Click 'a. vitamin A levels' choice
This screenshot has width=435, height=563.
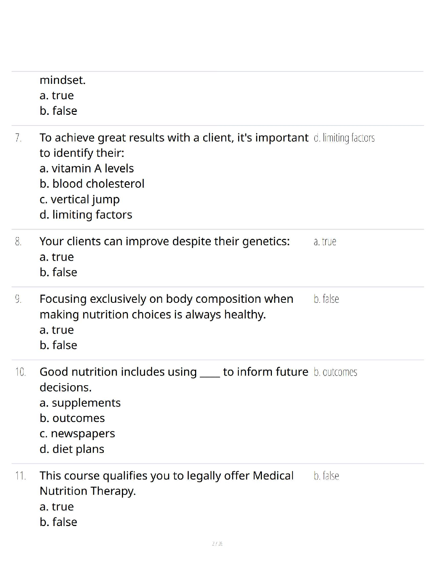point(87,168)
